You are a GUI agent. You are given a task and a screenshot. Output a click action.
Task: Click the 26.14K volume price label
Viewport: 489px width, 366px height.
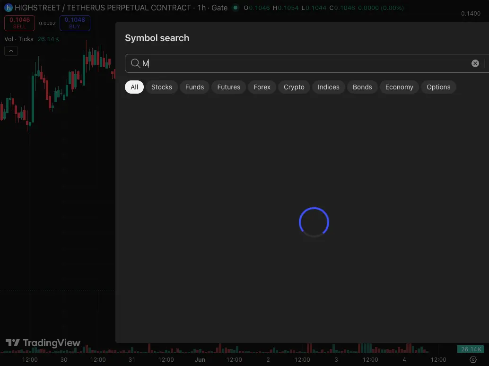pyautogui.click(x=471, y=349)
